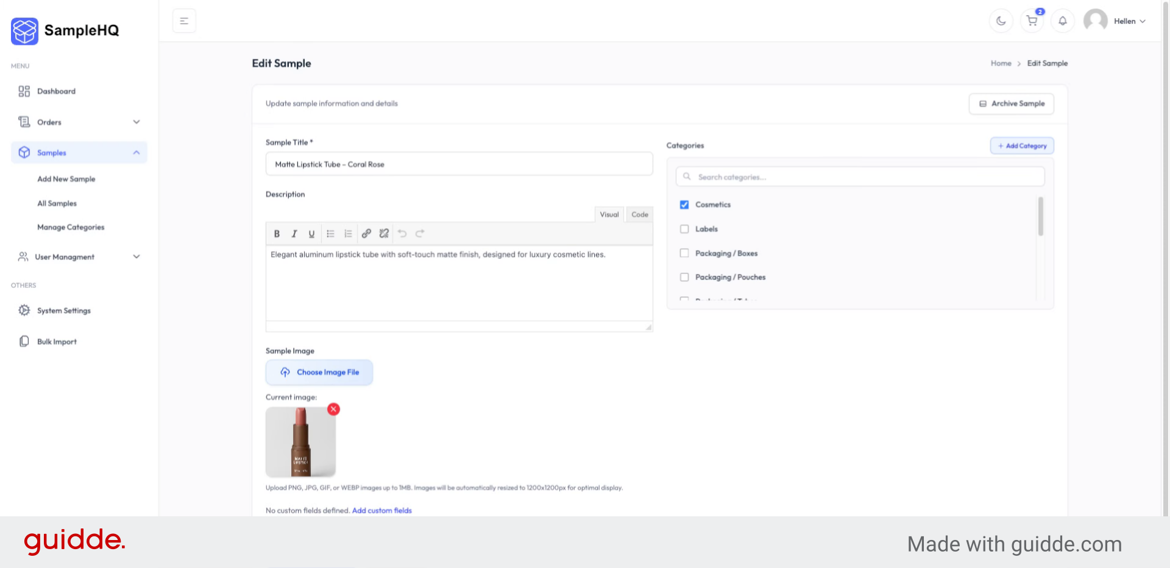1170x568 pixels.
Task: Open the Hellen account dropdown
Action: 1127,20
